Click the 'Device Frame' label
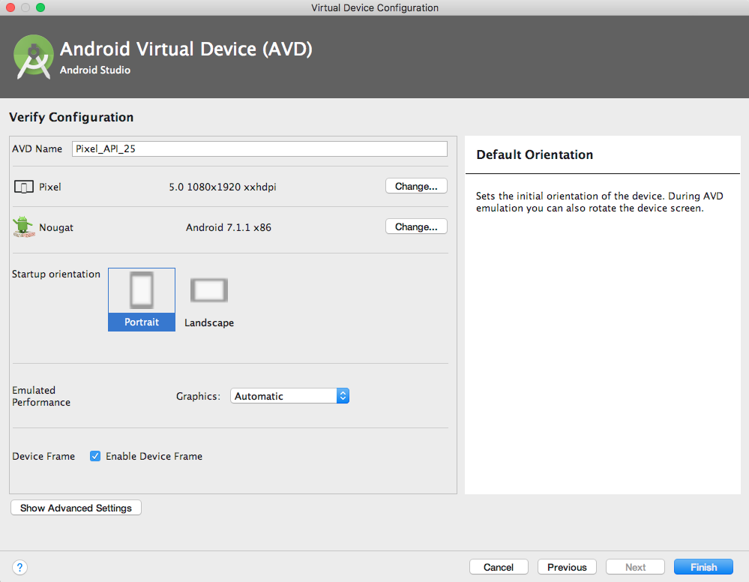749x582 pixels. coord(43,456)
